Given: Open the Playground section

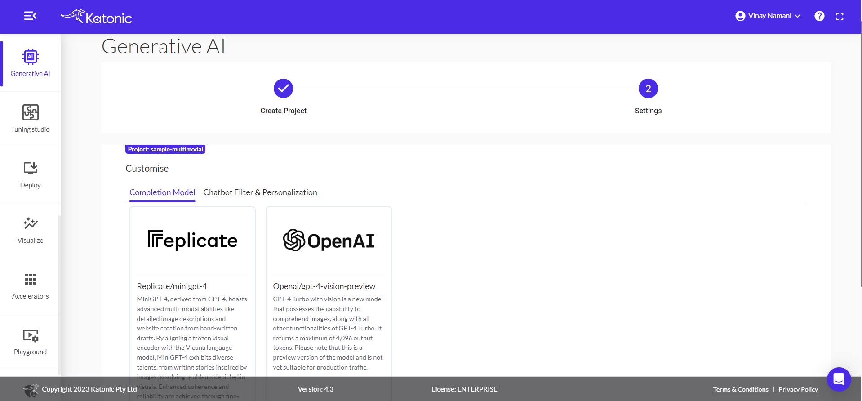Looking at the screenshot, I should tap(30, 342).
